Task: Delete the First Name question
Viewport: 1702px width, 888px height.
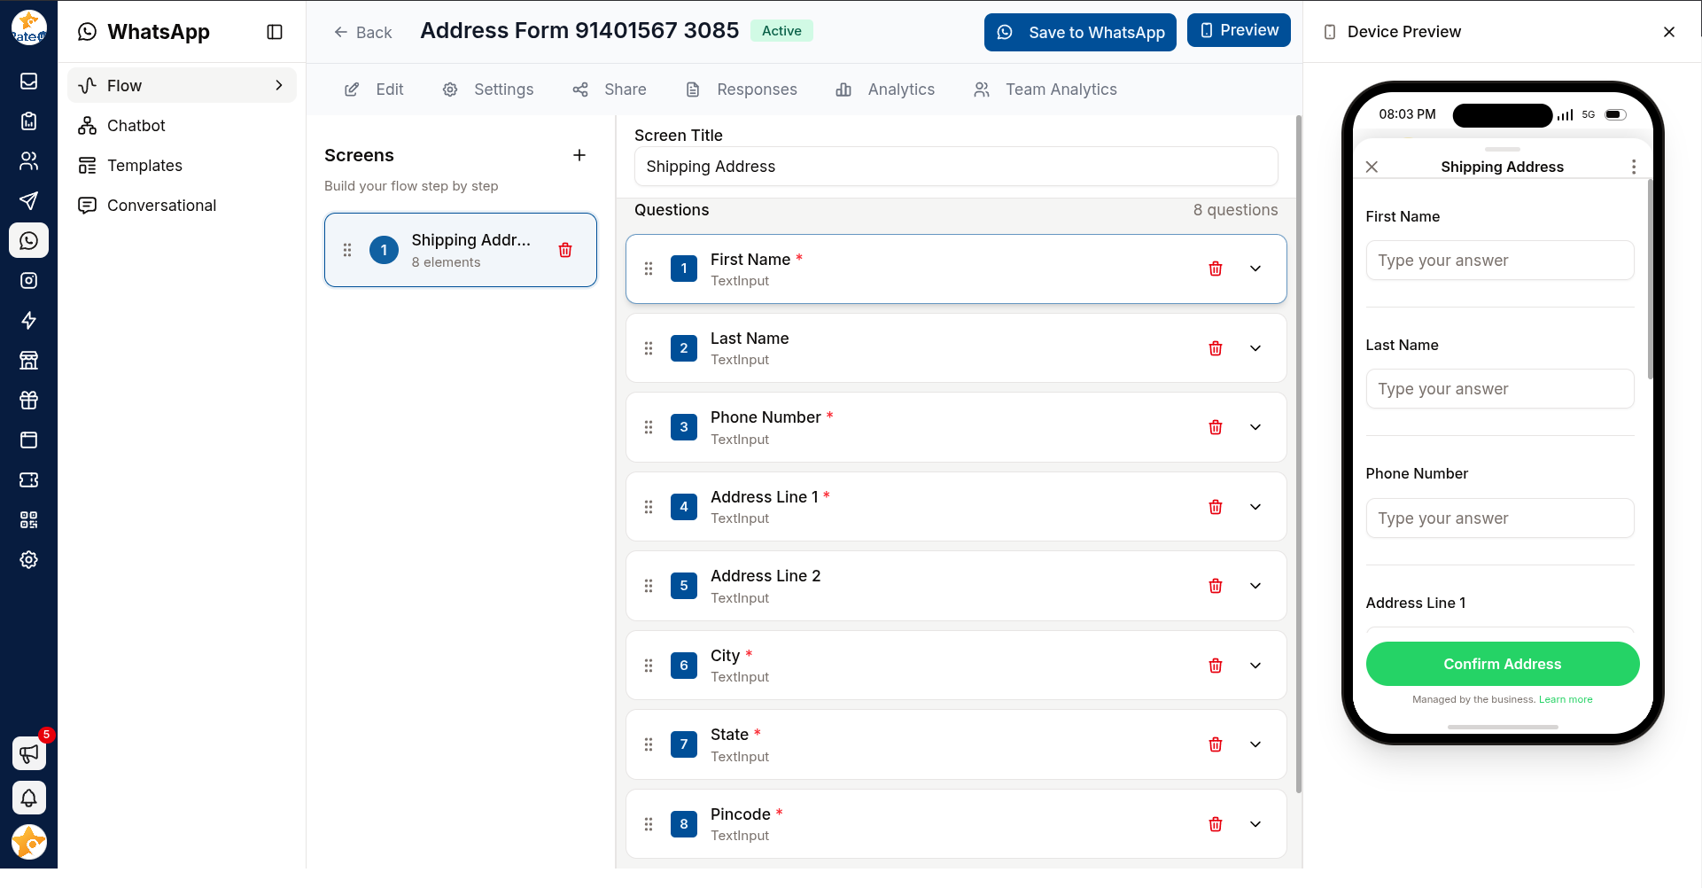Action: 1216,269
